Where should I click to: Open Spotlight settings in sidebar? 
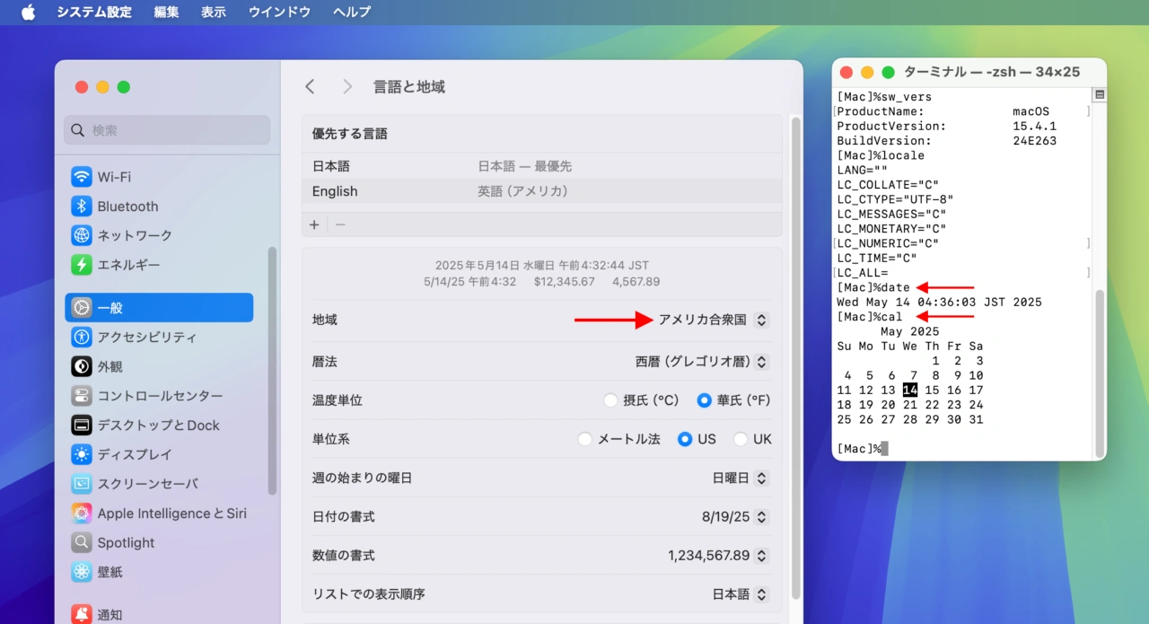[x=126, y=543]
